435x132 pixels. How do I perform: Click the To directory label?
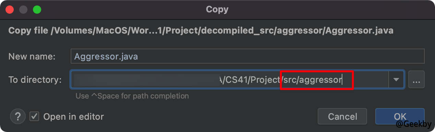click(35, 80)
